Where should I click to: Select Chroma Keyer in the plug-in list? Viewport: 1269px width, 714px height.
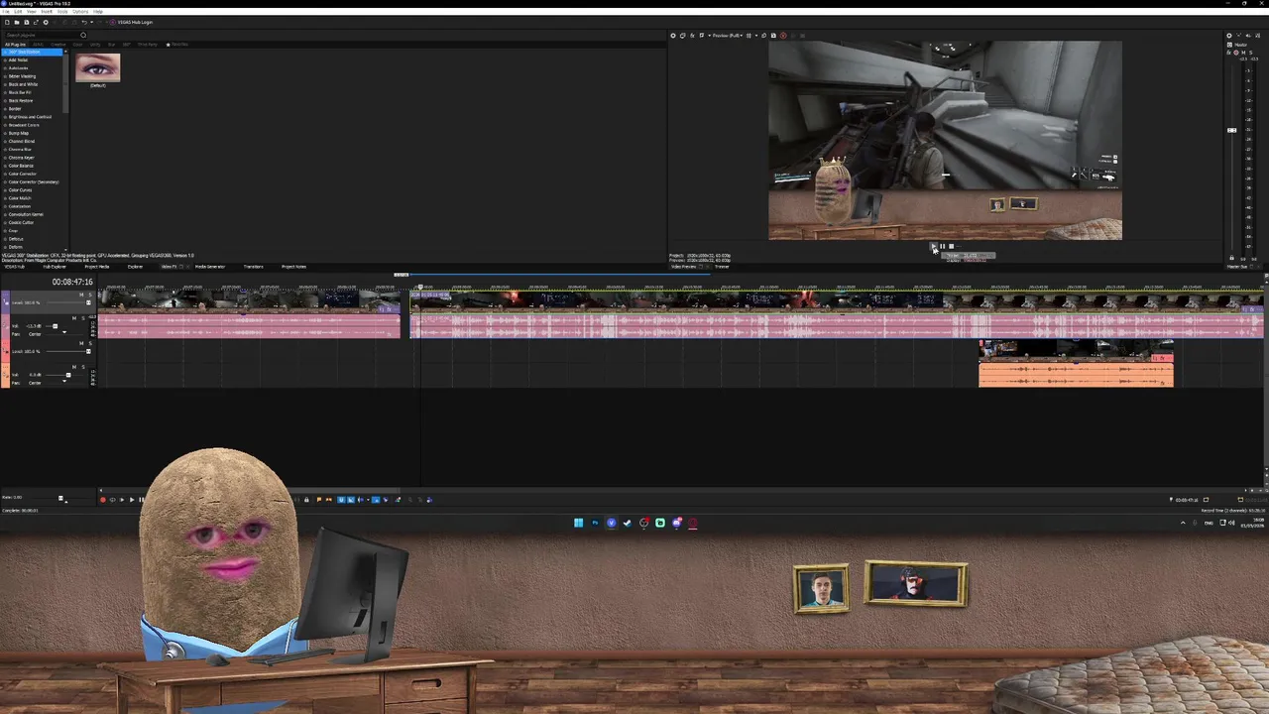pyautogui.click(x=21, y=158)
